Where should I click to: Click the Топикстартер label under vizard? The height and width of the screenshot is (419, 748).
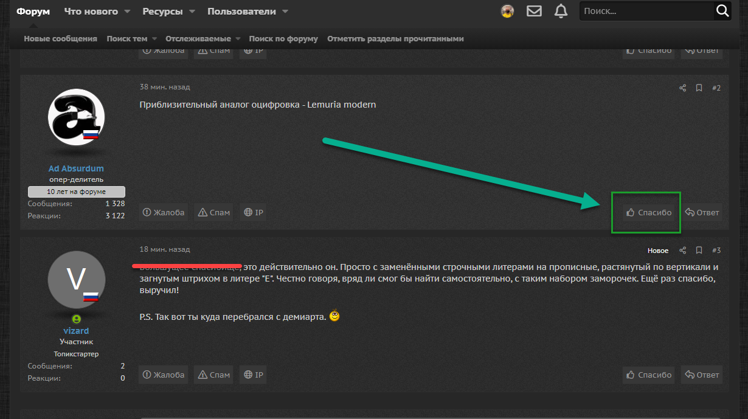pos(76,354)
